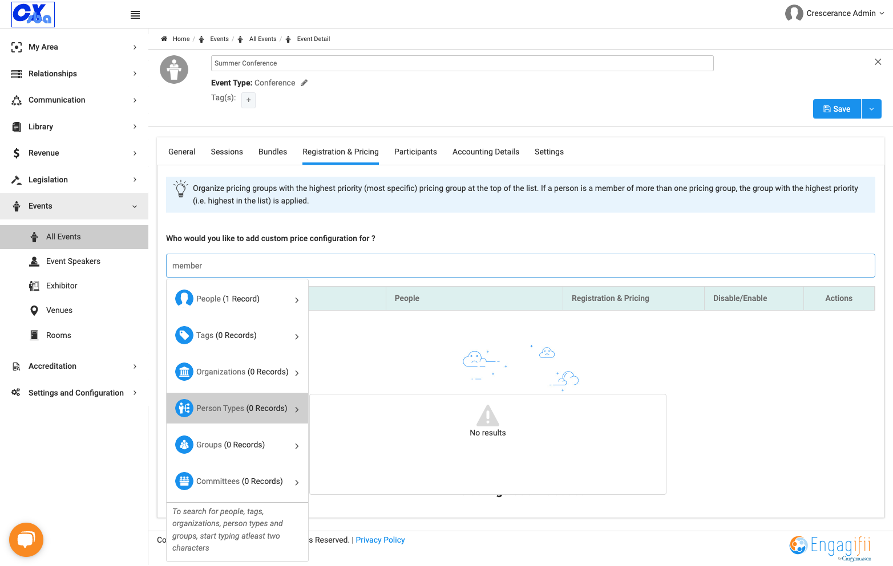Open Exhibitor in sidebar

click(x=62, y=286)
